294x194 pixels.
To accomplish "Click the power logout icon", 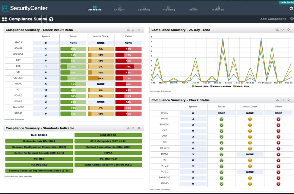I will pyautogui.click(x=291, y=8).
